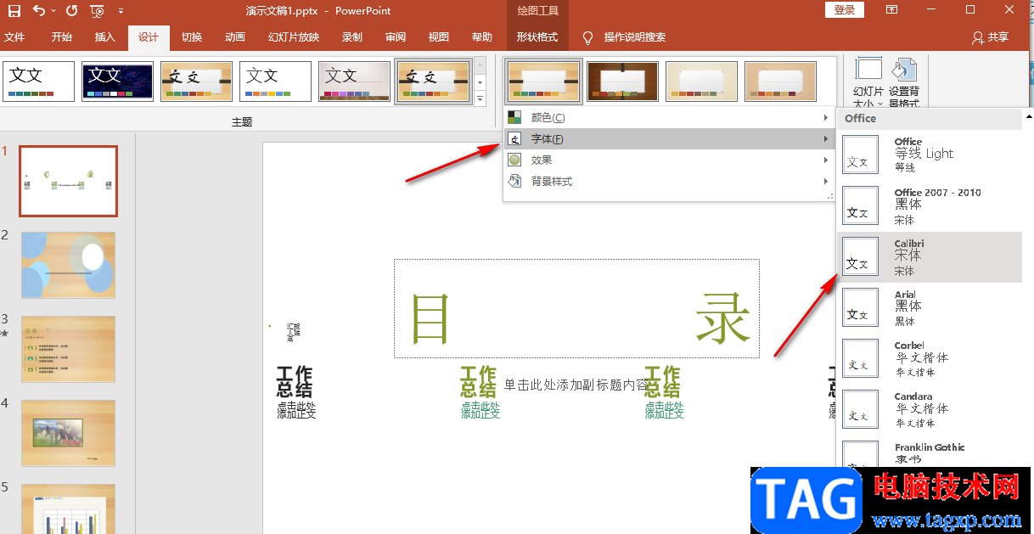Image resolution: width=1034 pixels, height=534 pixels.
Task: Open the 帮助 ribbon tab
Action: [481, 37]
